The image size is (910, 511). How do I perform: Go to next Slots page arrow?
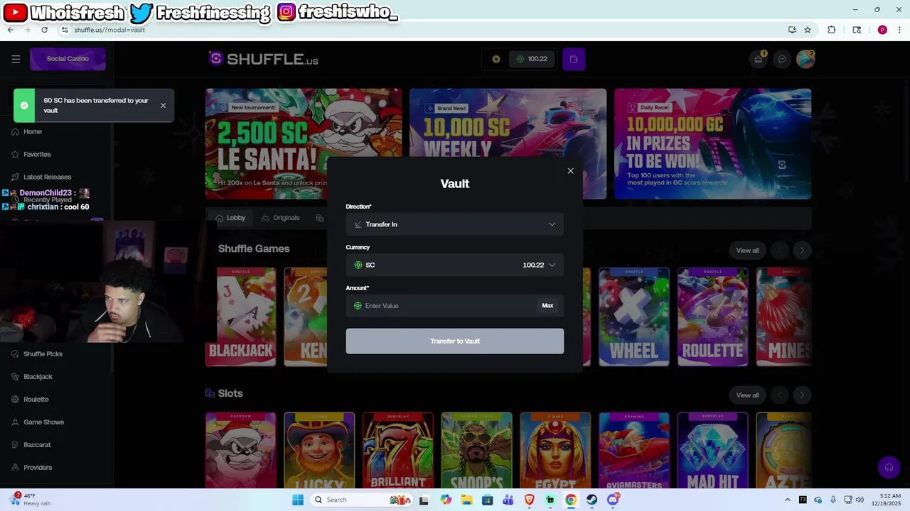[x=802, y=395]
